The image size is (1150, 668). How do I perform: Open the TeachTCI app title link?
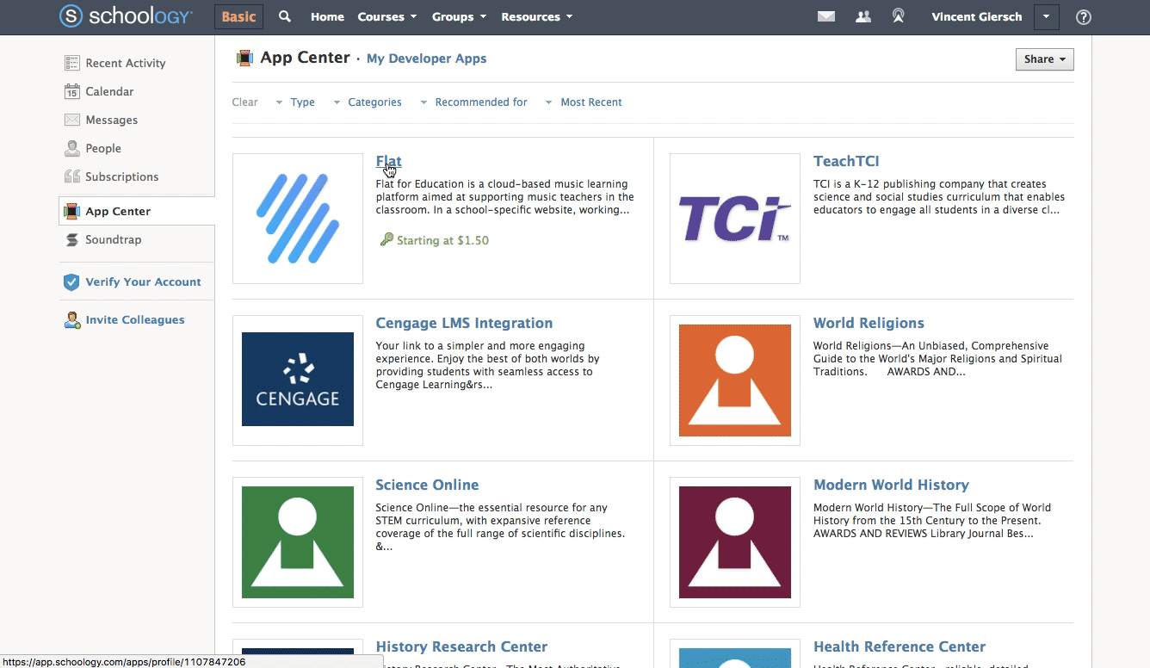point(846,161)
